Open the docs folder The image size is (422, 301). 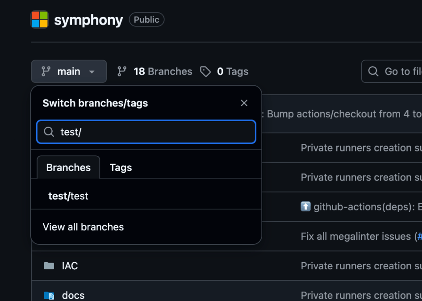[x=73, y=295]
